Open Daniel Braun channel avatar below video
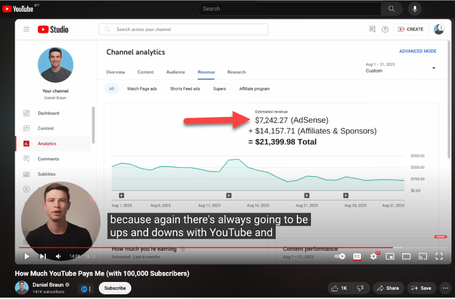The height and width of the screenshot is (299, 455). coord(22,288)
